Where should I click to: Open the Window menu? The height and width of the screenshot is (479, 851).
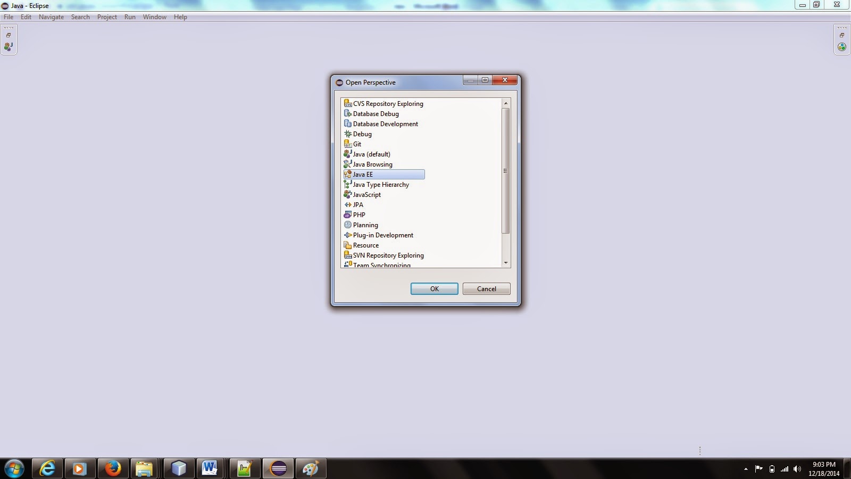(x=155, y=17)
